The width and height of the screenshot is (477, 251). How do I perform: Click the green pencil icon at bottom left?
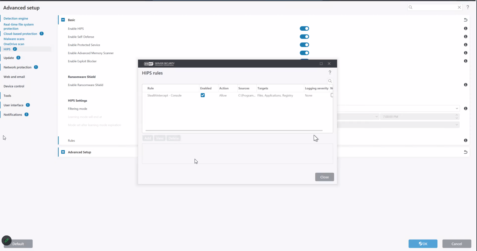pos(7,241)
